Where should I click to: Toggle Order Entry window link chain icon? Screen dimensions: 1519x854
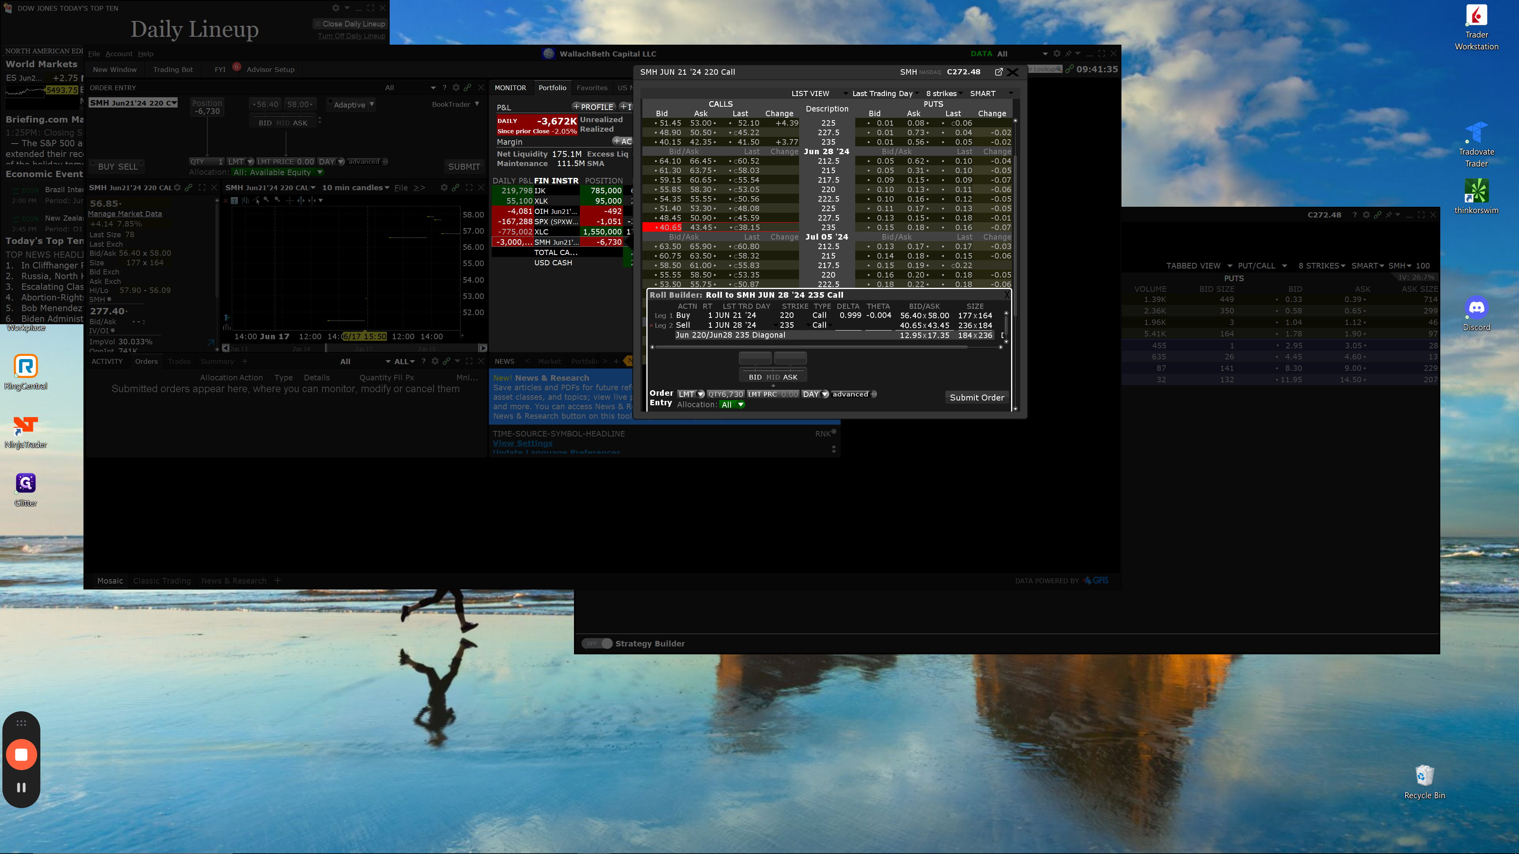468,88
